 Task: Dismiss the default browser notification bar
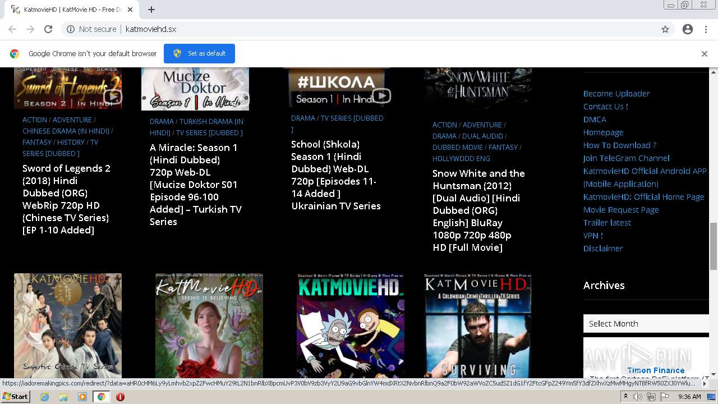pos(705,54)
